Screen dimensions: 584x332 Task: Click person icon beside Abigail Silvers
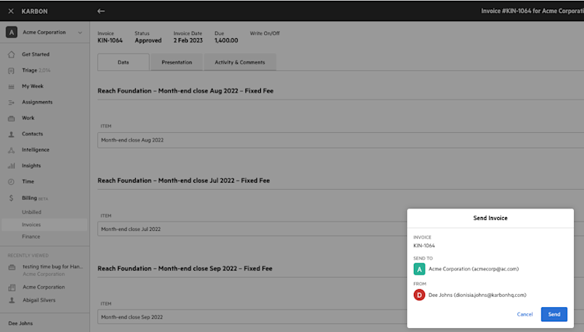pyautogui.click(x=12, y=300)
